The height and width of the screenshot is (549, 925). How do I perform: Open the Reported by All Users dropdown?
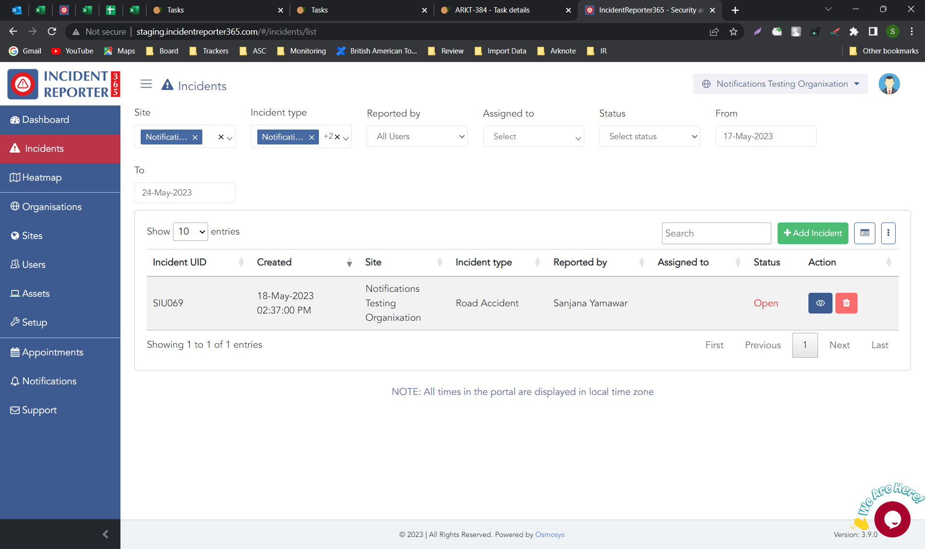tap(417, 137)
